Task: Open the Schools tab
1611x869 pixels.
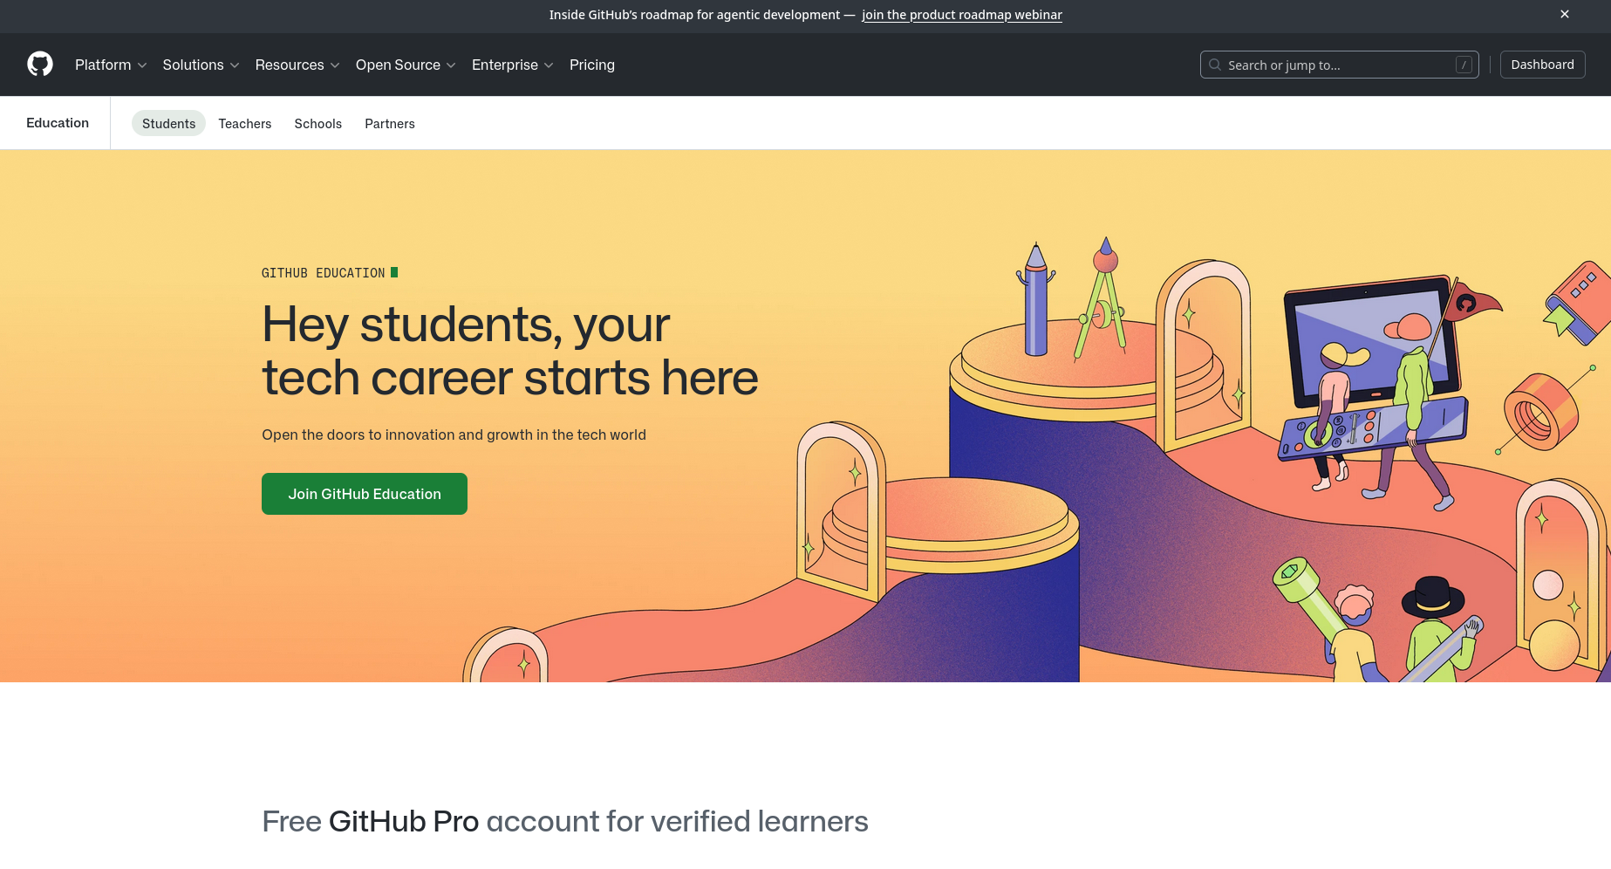Action: [x=317, y=123]
